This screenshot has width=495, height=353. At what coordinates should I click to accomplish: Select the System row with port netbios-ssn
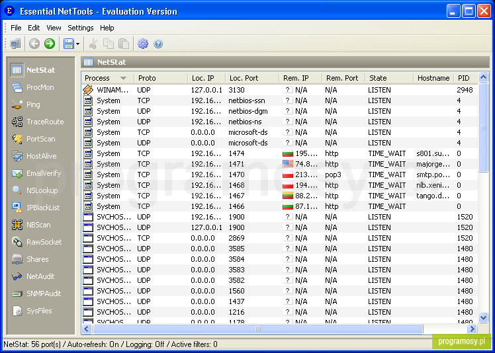point(280,100)
